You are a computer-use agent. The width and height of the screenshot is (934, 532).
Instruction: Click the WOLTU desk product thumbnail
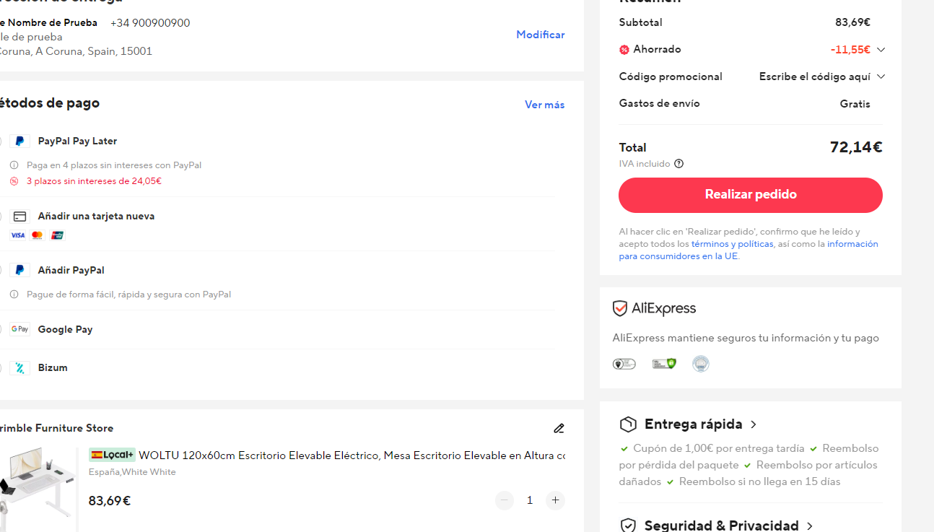click(38, 489)
